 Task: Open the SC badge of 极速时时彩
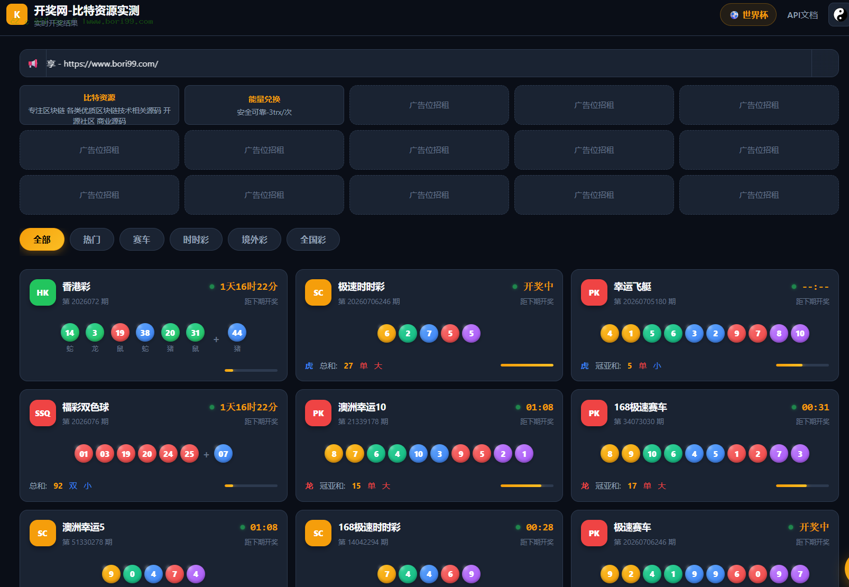[x=318, y=292]
